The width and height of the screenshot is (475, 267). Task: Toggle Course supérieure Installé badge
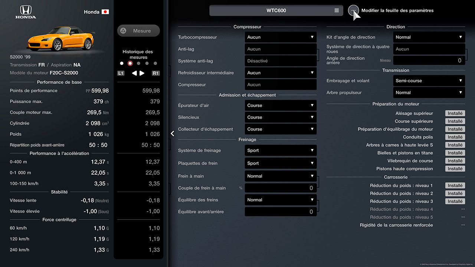pyautogui.click(x=455, y=121)
